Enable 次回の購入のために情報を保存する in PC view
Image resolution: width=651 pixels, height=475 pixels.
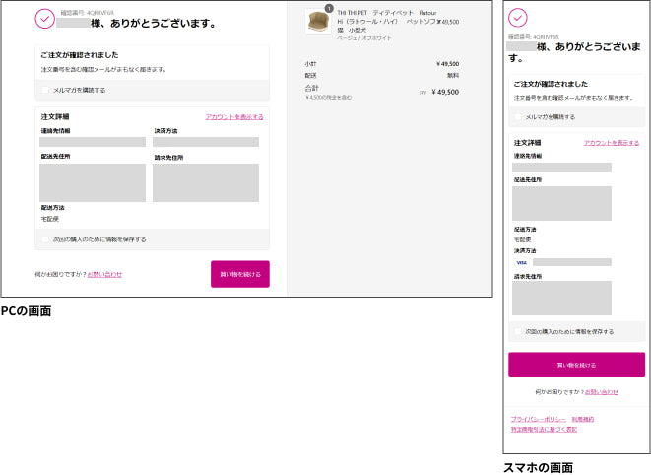[x=45, y=238]
